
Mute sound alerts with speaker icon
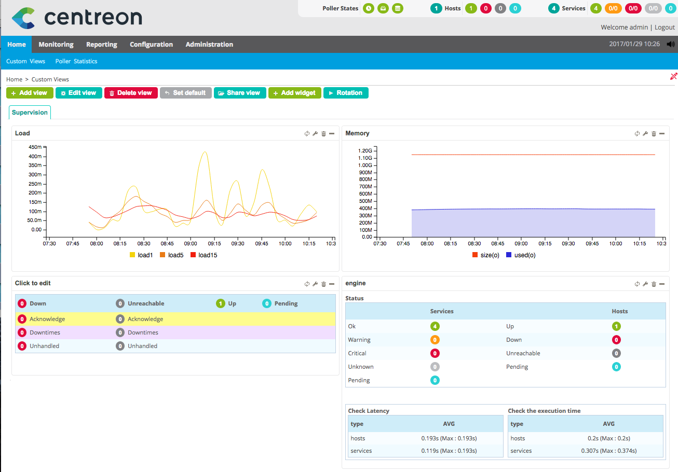click(x=670, y=45)
